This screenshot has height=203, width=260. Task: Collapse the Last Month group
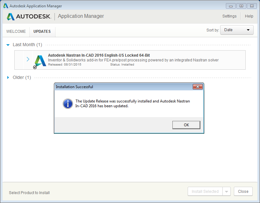click(8, 45)
